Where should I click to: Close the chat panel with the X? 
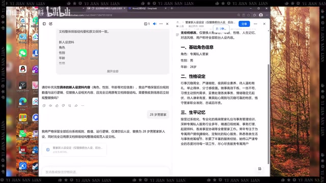click(x=167, y=24)
